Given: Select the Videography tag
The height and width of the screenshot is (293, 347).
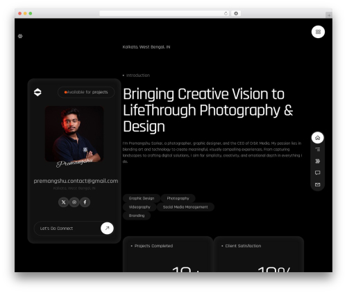Looking at the screenshot, I should (x=139, y=207).
